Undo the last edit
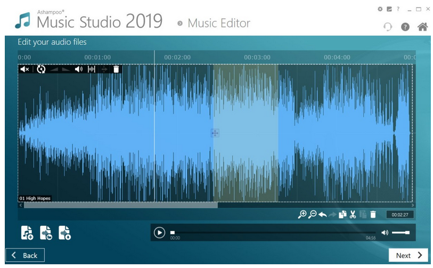 323,215
